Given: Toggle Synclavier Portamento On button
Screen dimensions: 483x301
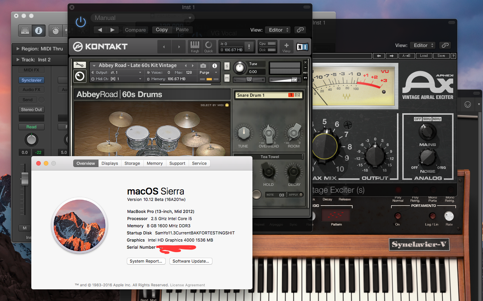Looking at the screenshot, I should [397, 216].
